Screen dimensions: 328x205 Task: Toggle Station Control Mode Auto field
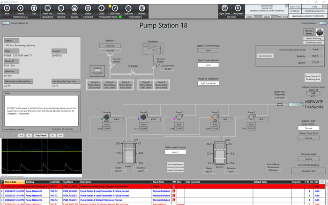click(x=208, y=50)
